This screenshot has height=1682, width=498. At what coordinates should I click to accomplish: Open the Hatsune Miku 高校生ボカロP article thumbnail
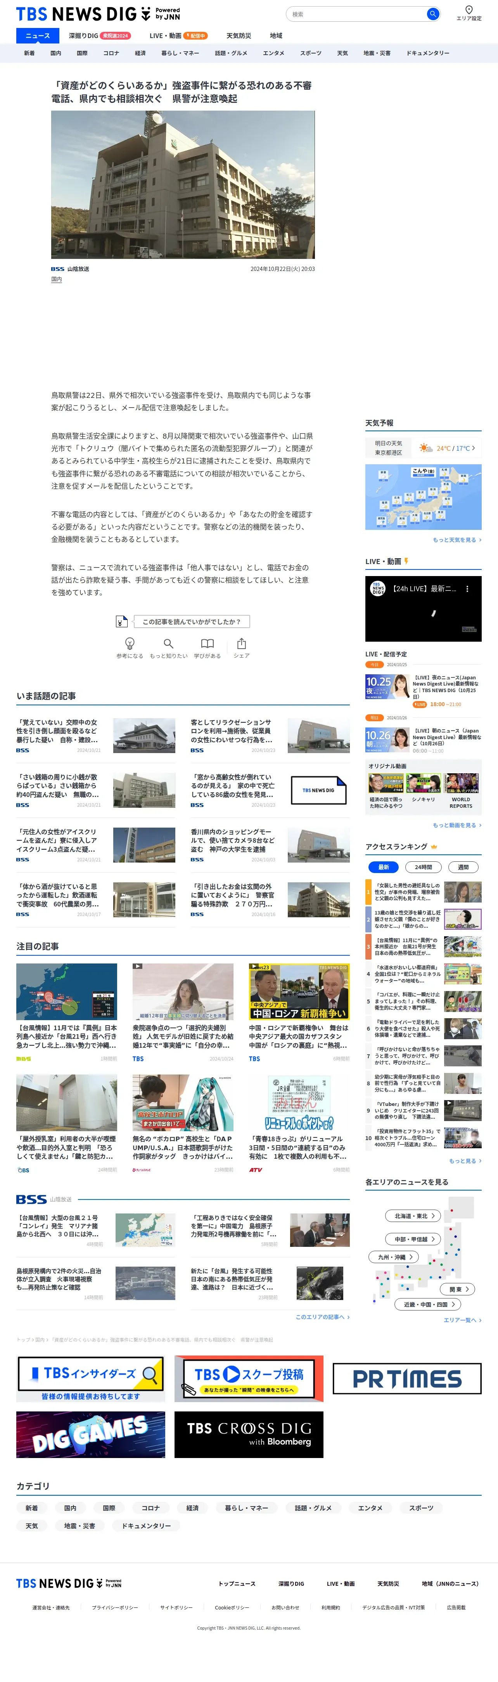coord(183,1103)
